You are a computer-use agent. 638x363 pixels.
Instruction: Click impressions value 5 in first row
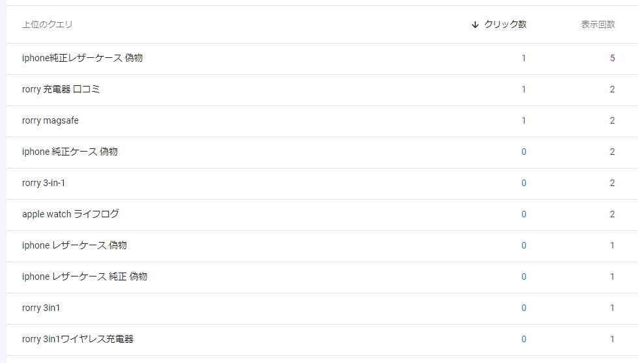coord(612,58)
